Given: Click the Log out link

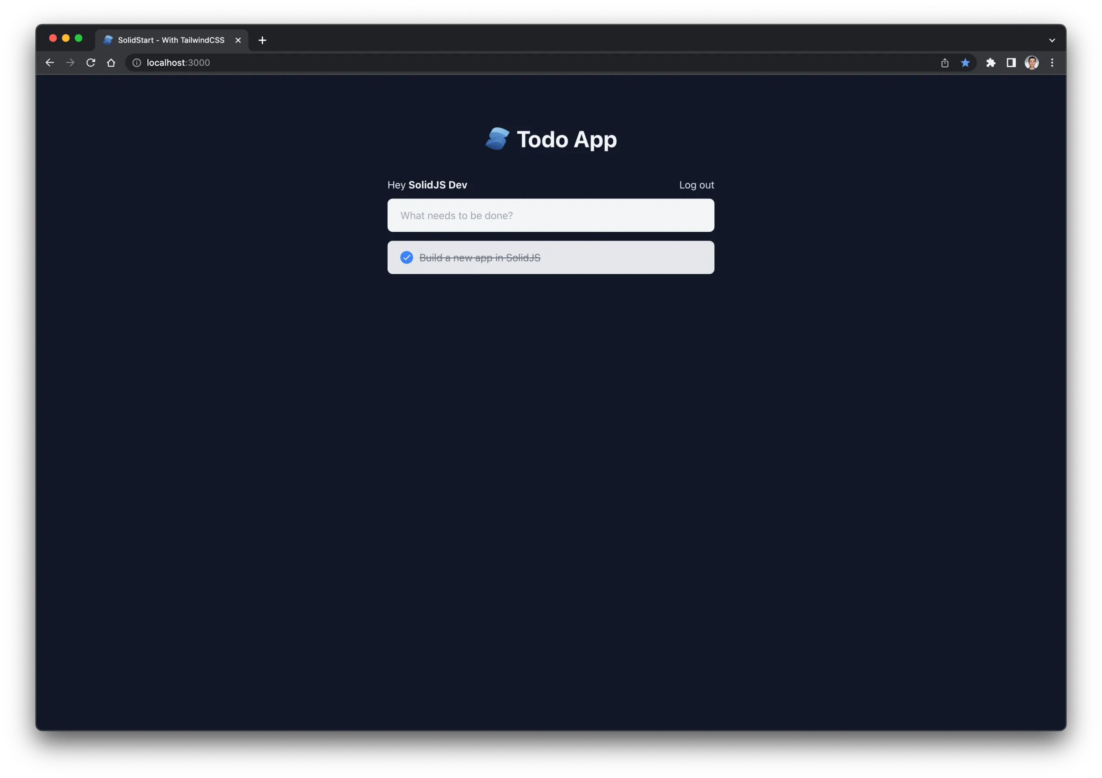Looking at the screenshot, I should coord(697,185).
